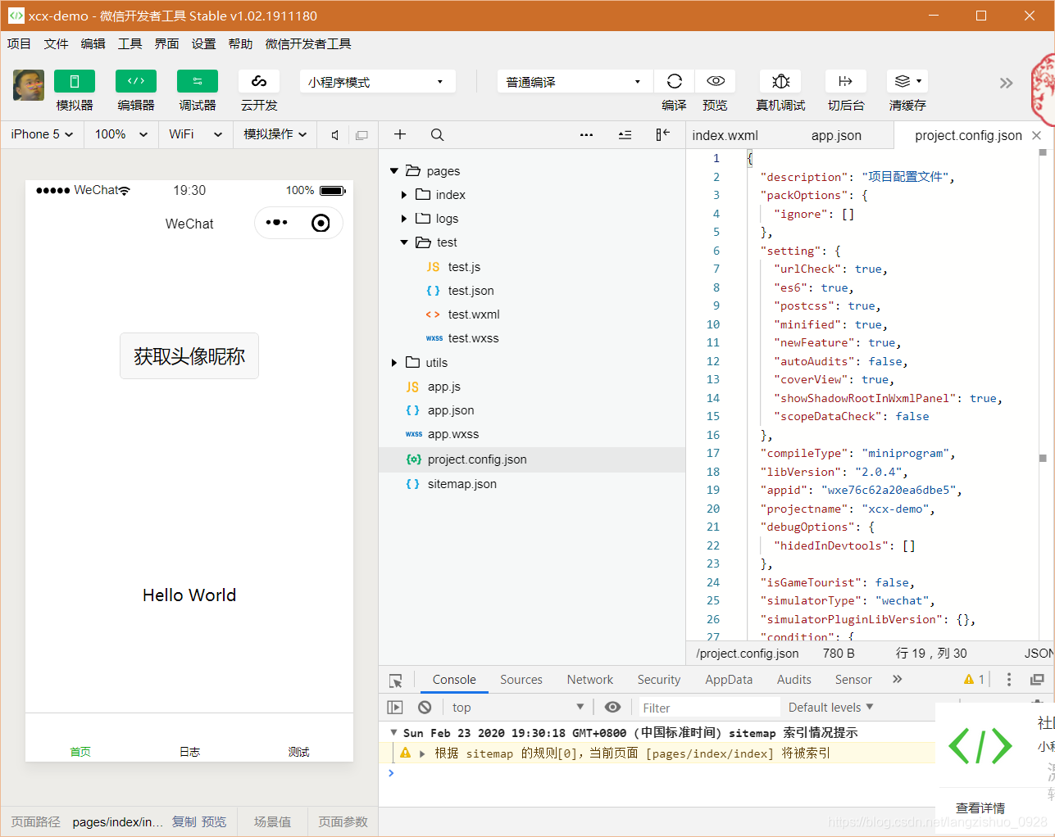1055x837 pixels.
Task: Click the collapse-all tree icon
Action: tap(625, 134)
